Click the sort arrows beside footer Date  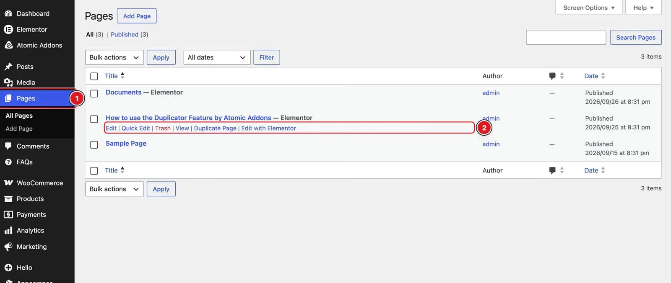click(x=603, y=170)
